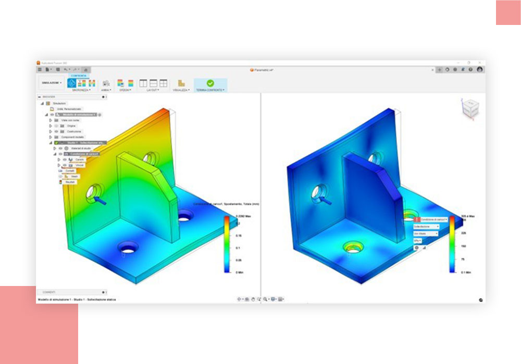This screenshot has height=364, width=521.
Task: Open the help question mark icon
Action: [x=470, y=70]
